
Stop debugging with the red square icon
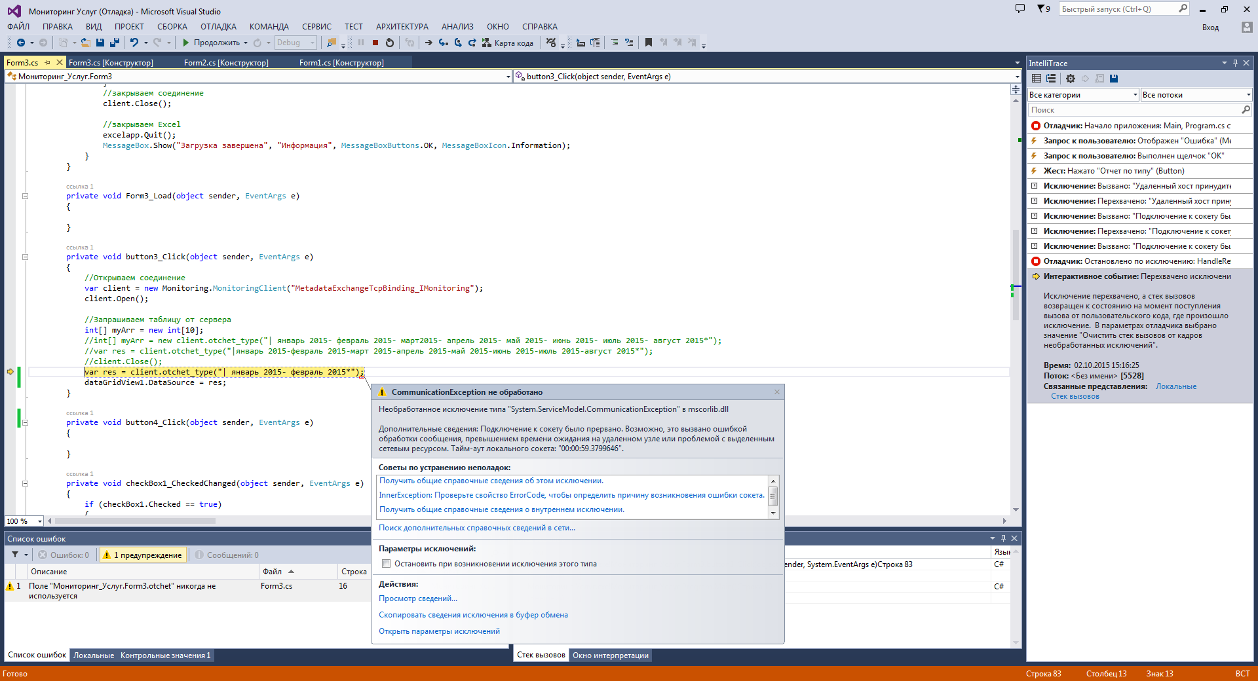coord(375,43)
